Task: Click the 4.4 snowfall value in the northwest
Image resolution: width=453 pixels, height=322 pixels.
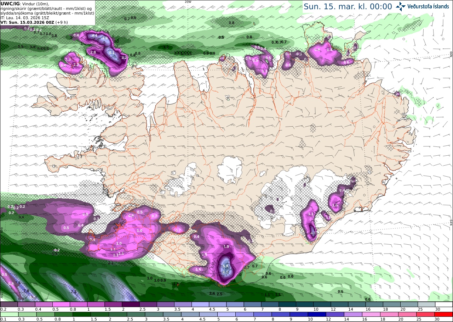Action: [x=94, y=36]
